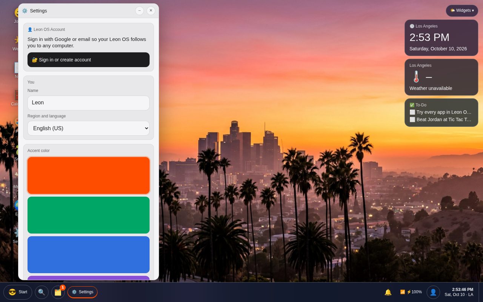Click the Start button with sunglasses emoji
483x302 pixels.
coord(18,292)
